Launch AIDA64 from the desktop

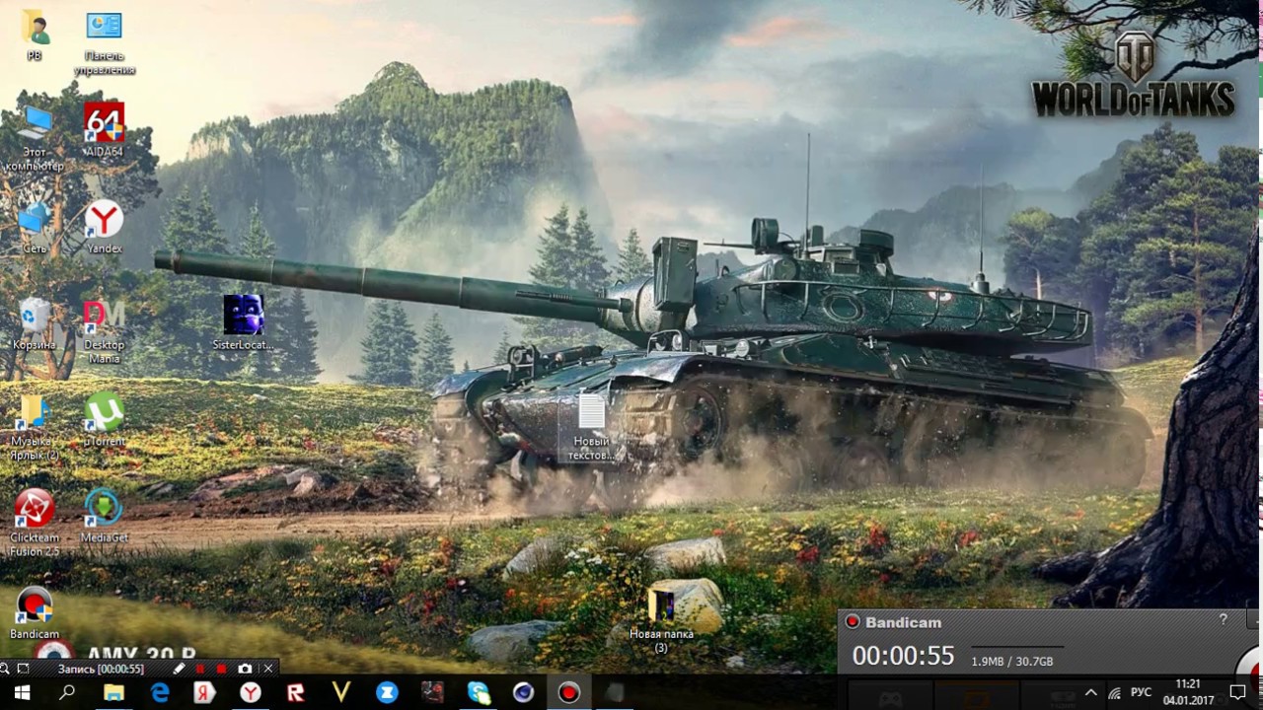point(104,129)
